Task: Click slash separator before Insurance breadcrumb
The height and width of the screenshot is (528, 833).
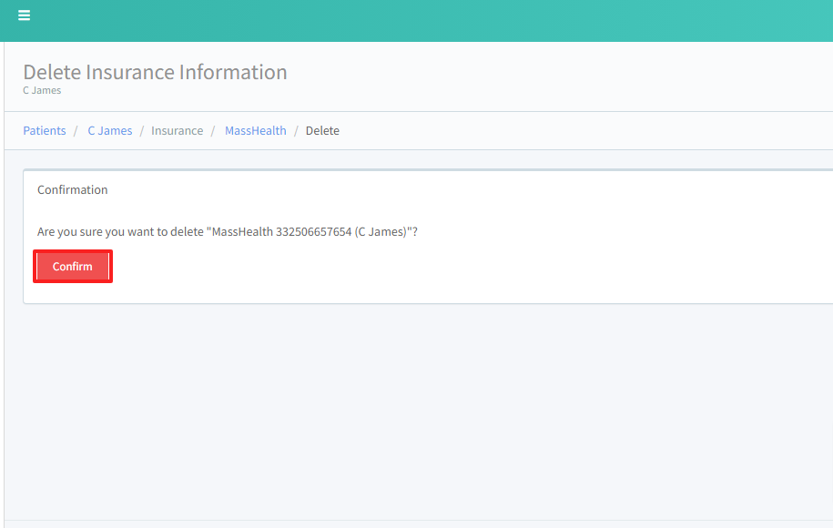Action: [142, 131]
